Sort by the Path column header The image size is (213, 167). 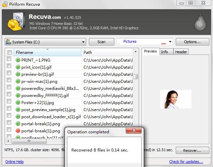point(107,53)
